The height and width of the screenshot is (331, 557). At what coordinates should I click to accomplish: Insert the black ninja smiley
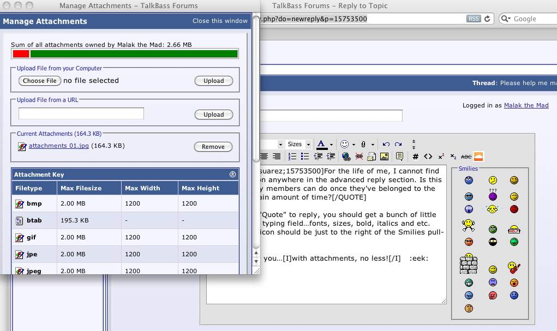pos(493,242)
